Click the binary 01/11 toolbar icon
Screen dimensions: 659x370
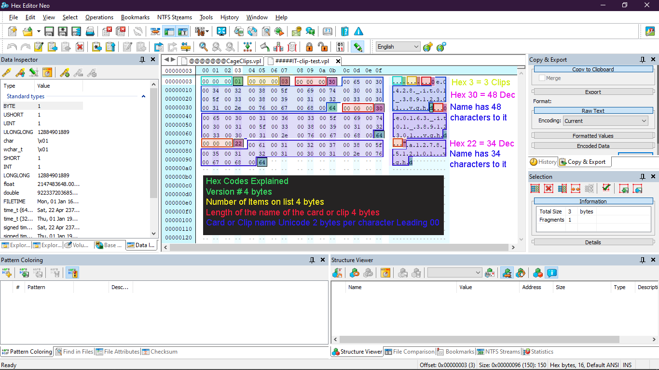[340, 47]
